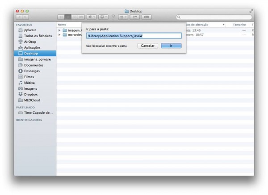
Task: Click the Documentos icon in sidebar
Action: [x=21, y=65]
